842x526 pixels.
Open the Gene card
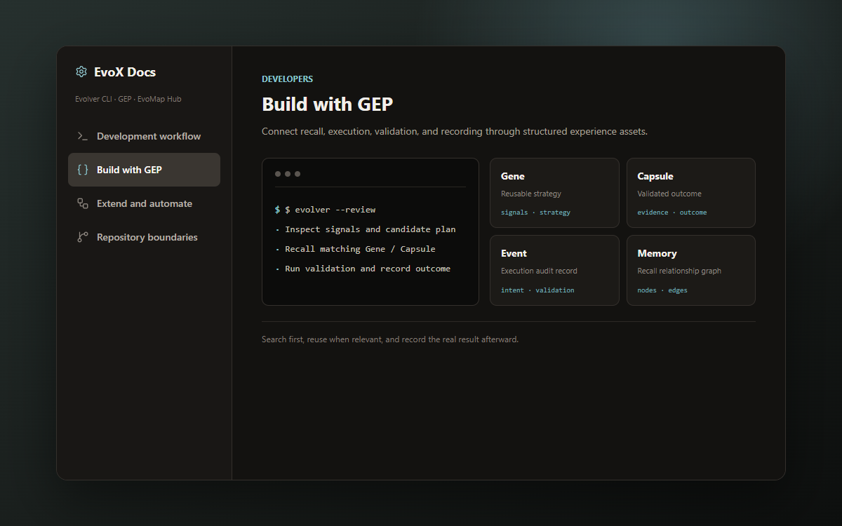coord(554,193)
